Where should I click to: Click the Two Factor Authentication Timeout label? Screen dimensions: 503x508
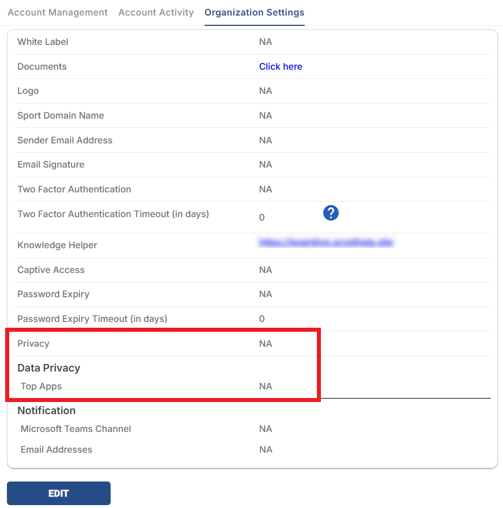pos(113,214)
